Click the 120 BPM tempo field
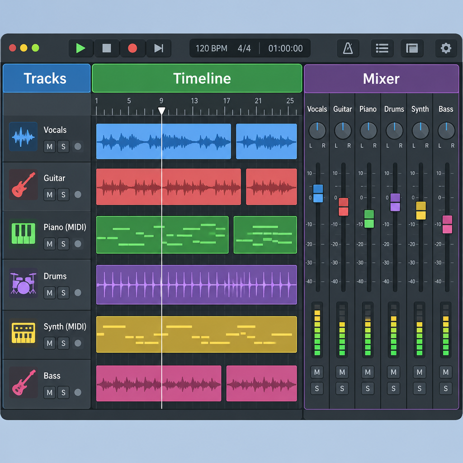 212,48
